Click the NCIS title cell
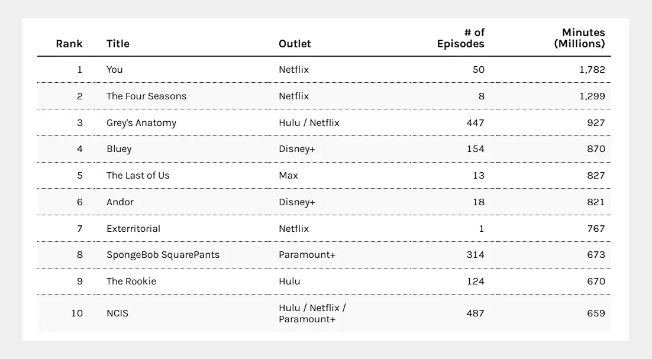The height and width of the screenshot is (359, 652). coord(117,313)
